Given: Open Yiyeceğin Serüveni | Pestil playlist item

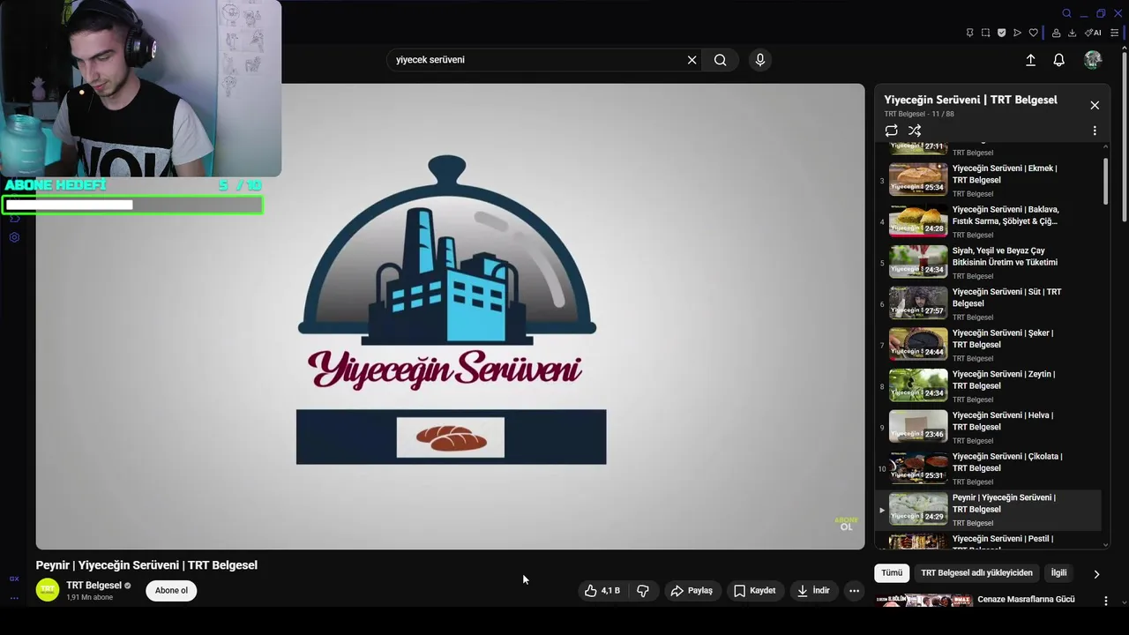Looking at the screenshot, I should point(988,542).
